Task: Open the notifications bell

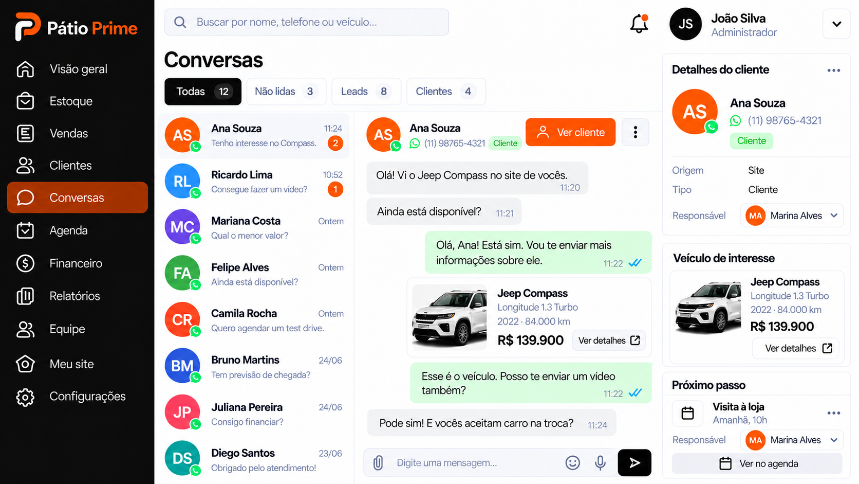Action: [639, 24]
